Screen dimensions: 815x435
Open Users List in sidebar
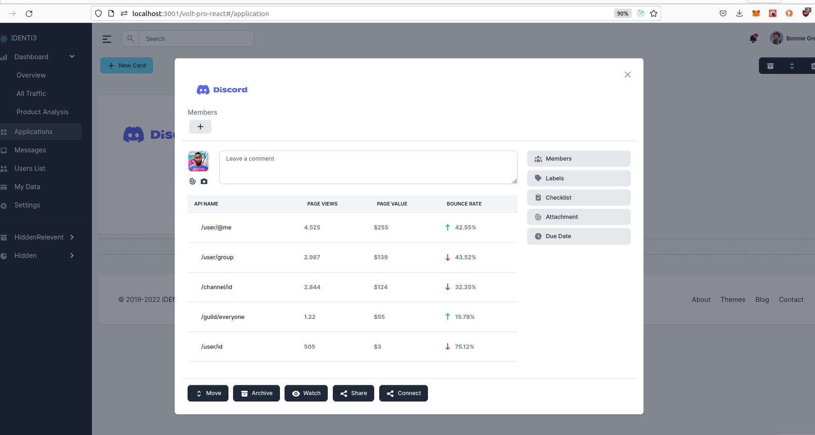point(30,168)
